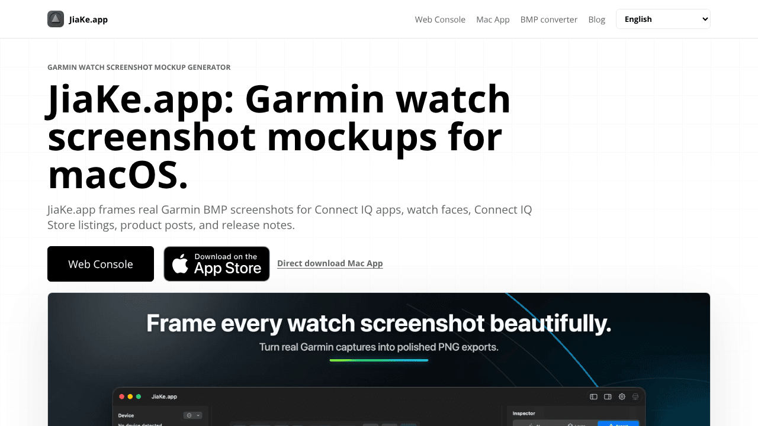758x426 pixels.
Task: Toggle right inspector panel icon in the mockup
Action: pos(608,396)
